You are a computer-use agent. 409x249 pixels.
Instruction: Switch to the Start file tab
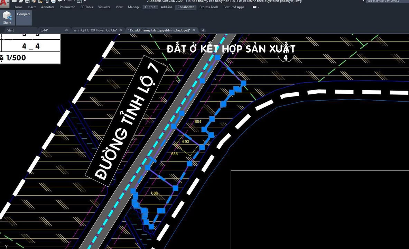tap(10, 30)
